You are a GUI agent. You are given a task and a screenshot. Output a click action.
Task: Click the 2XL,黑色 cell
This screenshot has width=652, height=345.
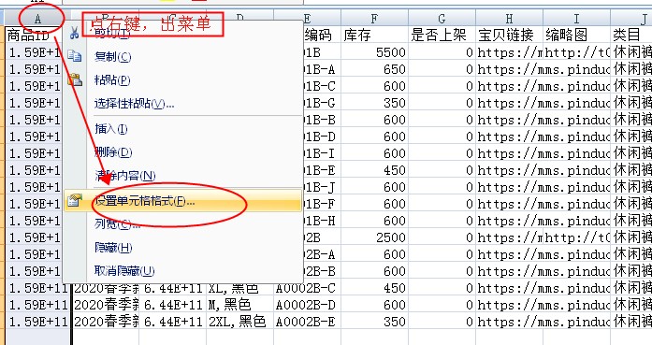pos(239,322)
